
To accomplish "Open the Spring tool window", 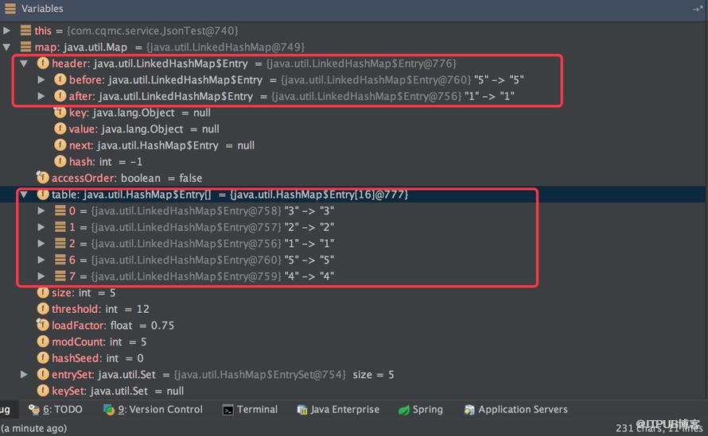I will pos(420,410).
